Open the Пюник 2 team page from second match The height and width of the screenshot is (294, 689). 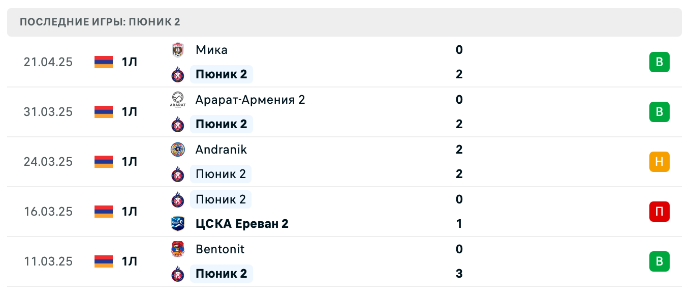pyautogui.click(x=221, y=124)
